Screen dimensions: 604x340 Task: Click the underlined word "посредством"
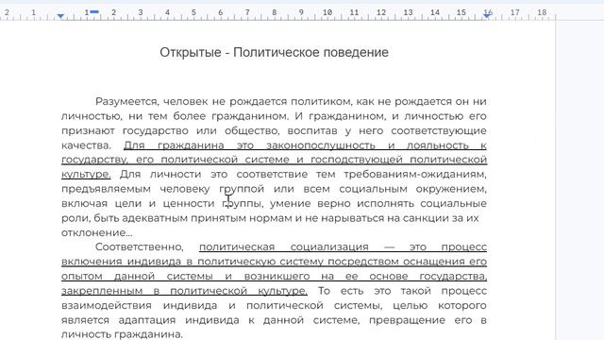[363, 262]
